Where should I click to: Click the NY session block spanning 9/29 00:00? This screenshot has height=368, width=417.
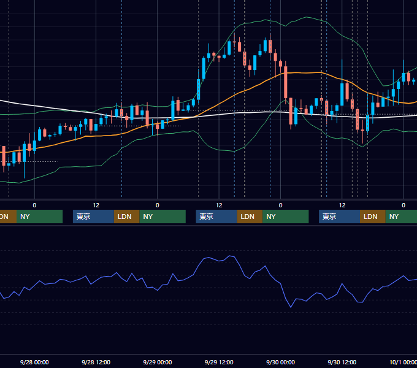[163, 217]
